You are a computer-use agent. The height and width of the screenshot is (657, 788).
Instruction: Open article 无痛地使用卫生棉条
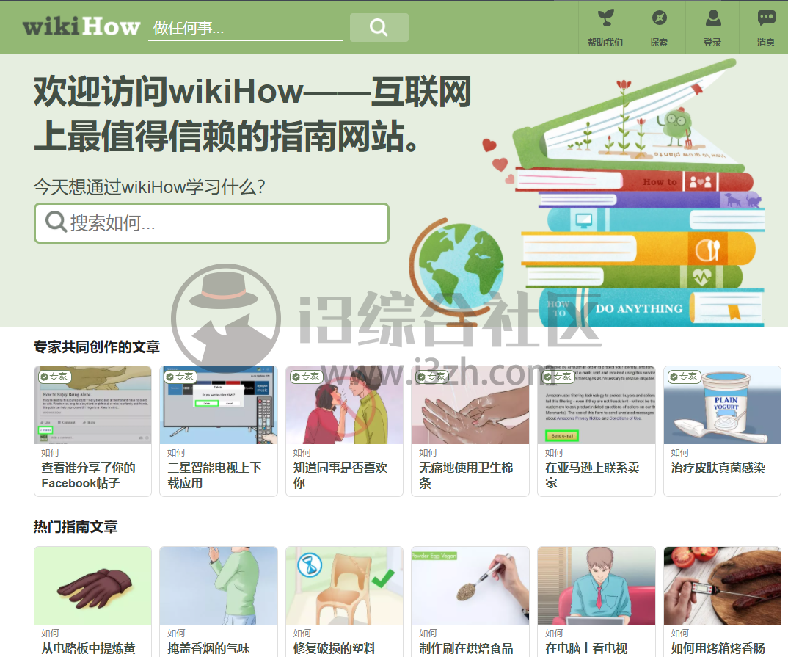point(467,476)
